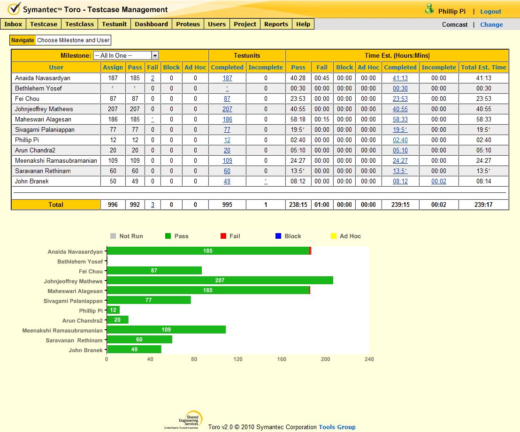
Task: Open the Milestone dropdown list
Action: (x=155, y=55)
